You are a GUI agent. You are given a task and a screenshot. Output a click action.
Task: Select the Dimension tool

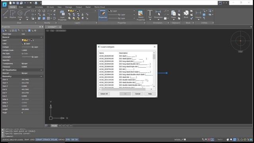158,14
